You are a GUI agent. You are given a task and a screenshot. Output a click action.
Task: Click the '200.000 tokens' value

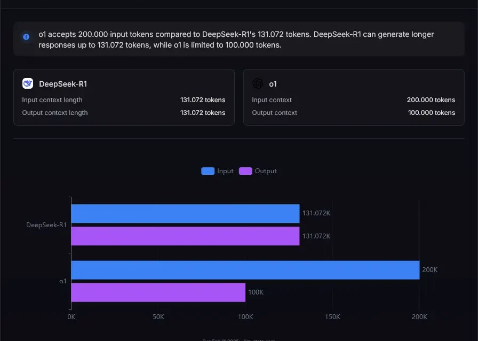(431, 100)
